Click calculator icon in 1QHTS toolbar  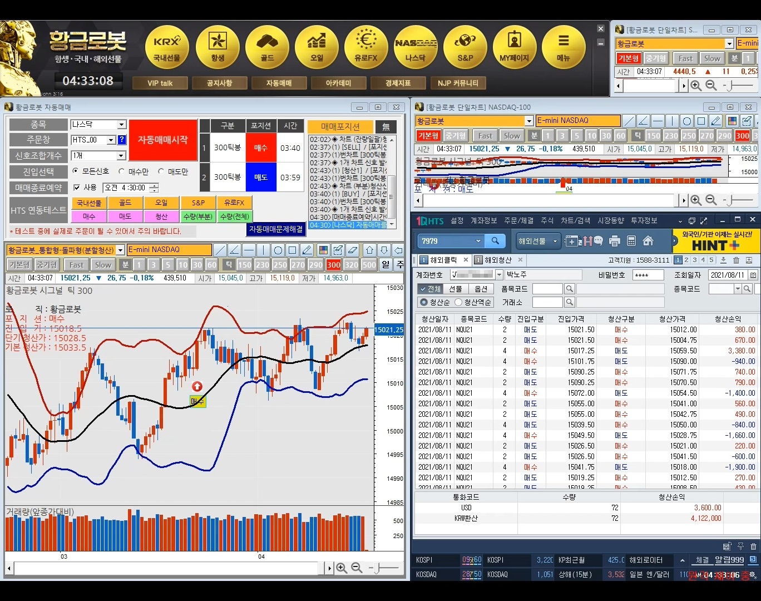(631, 241)
